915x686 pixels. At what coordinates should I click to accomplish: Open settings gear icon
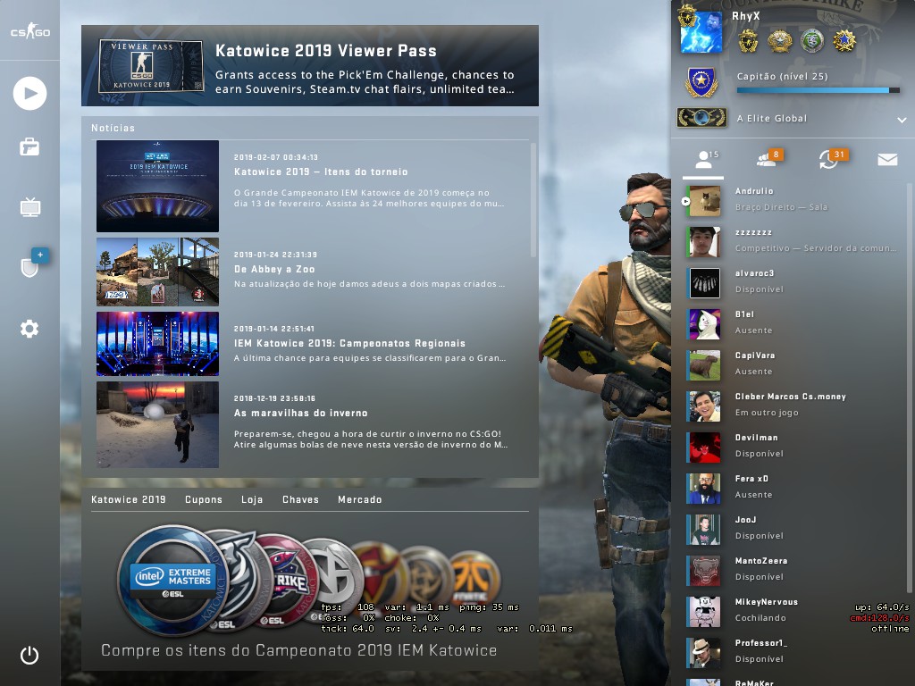pos(29,329)
